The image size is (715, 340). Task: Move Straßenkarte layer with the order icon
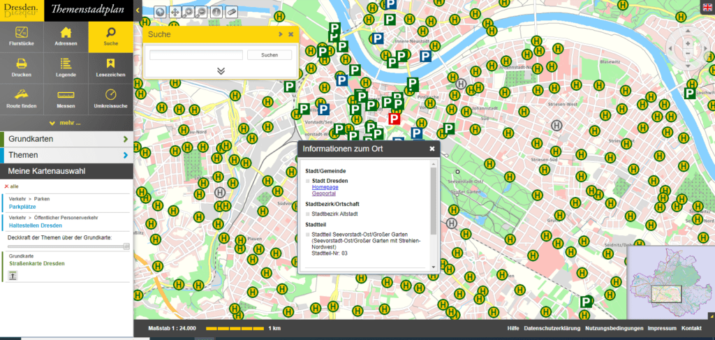(13, 275)
